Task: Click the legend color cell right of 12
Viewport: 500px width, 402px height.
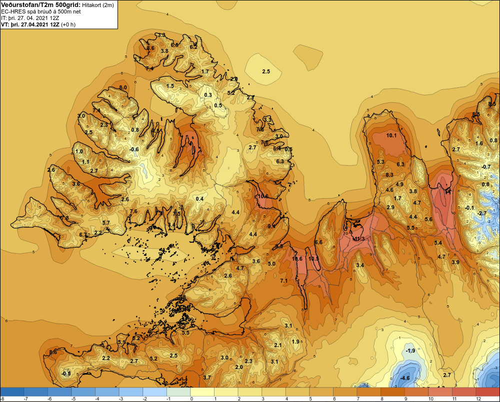Action: (487, 392)
